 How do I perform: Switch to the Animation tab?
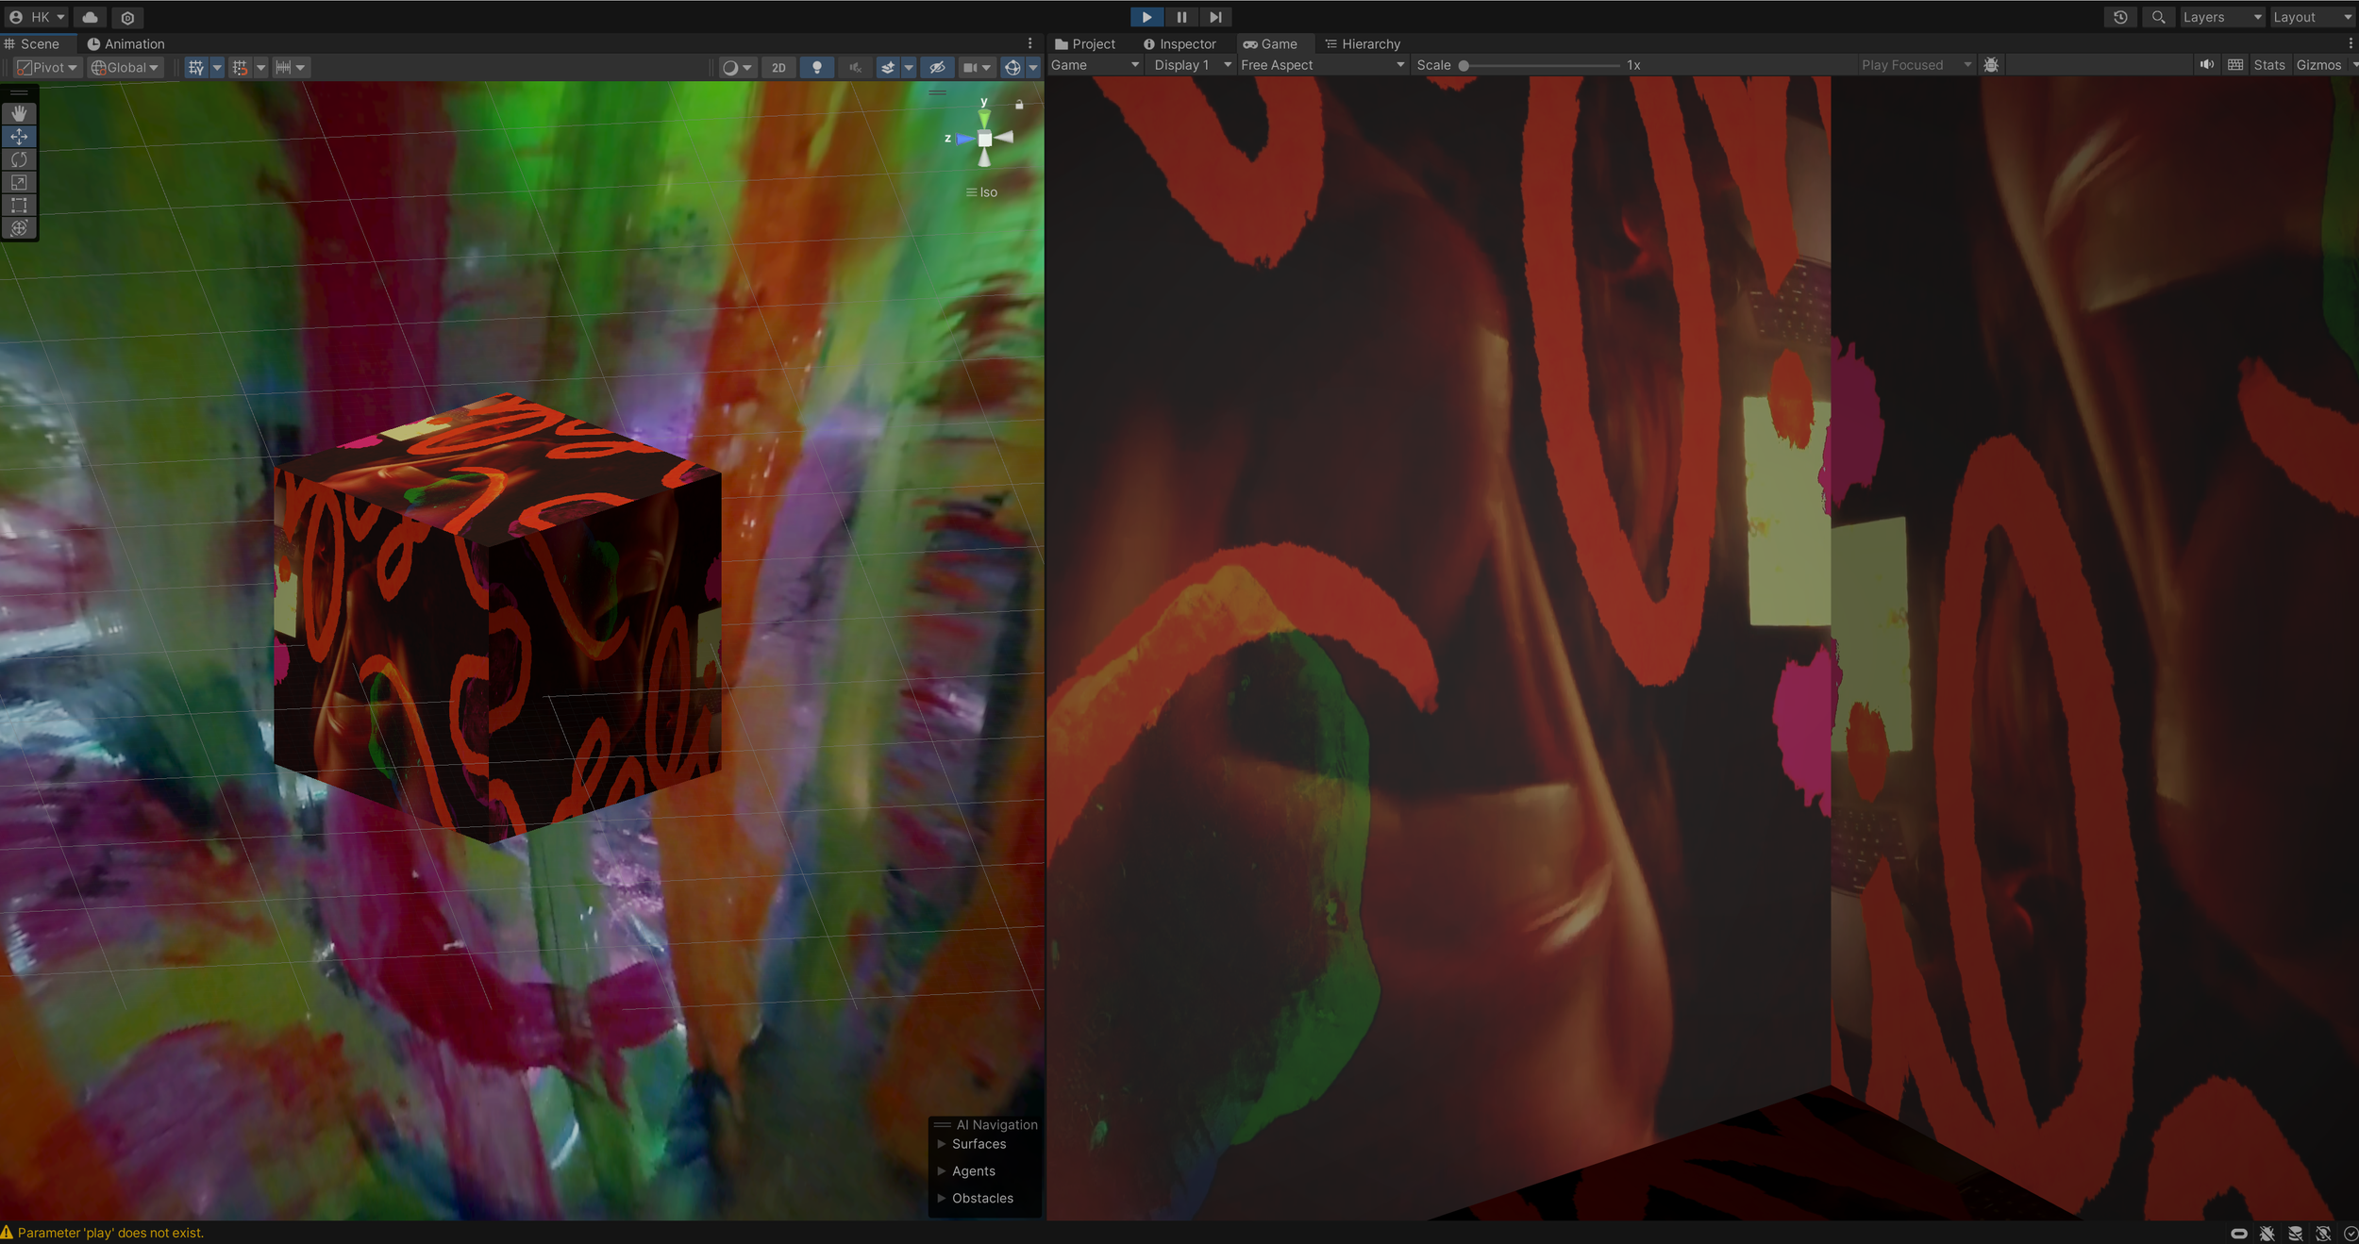[126, 44]
